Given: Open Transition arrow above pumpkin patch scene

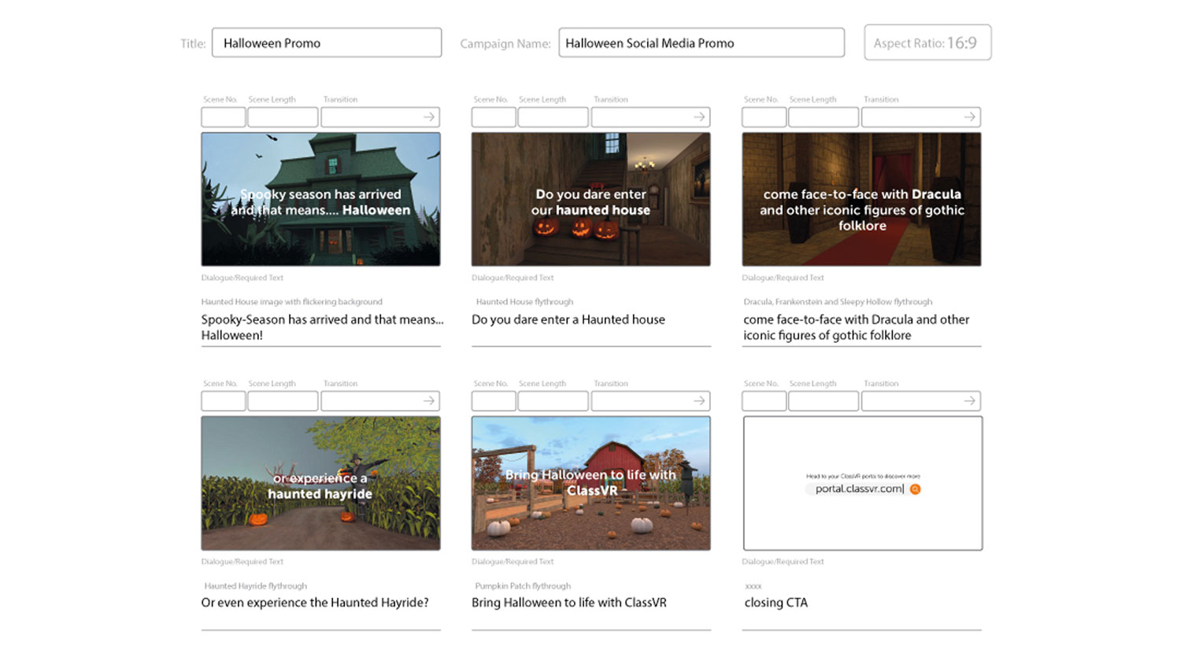Looking at the screenshot, I should pyautogui.click(x=699, y=400).
